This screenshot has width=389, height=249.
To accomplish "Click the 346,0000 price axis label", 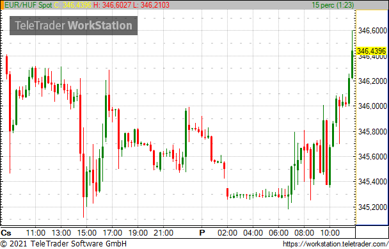I will pyautogui.click(x=372, y=106).
